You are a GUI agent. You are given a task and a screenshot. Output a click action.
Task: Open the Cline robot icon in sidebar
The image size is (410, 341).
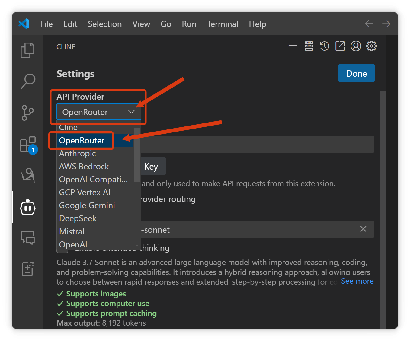28,207
